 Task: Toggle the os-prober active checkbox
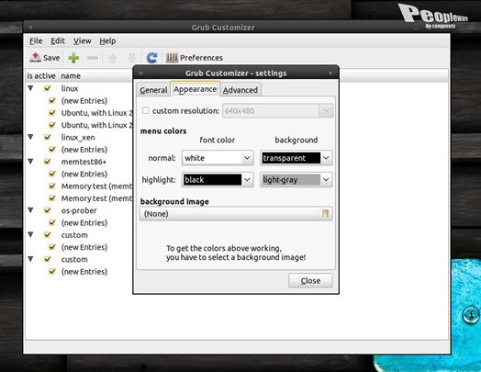[47, 210]
